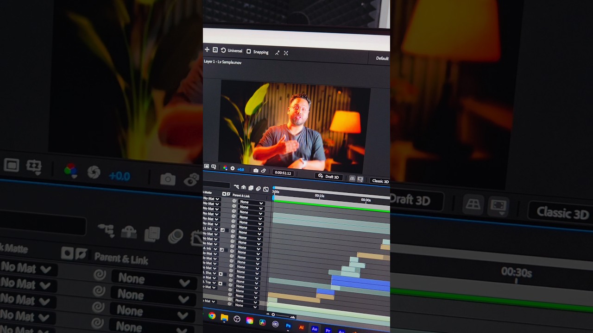This screenshot has width=593, height=333.
Task: Click the preview time 0:00:51:12 field
Action: [x=283, y=173]
